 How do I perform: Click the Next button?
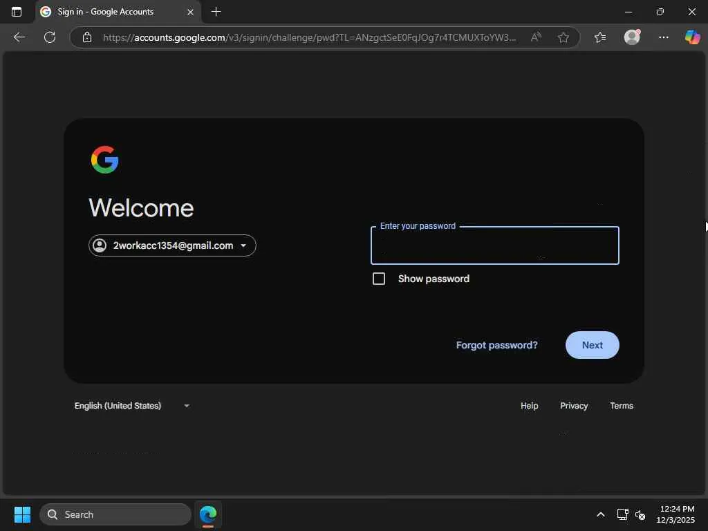click(x=592, y=345)
